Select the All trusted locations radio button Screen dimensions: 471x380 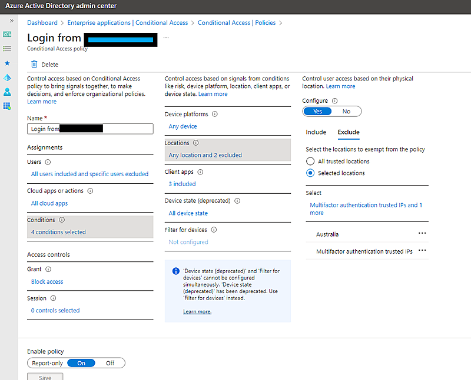click(310, 160)
